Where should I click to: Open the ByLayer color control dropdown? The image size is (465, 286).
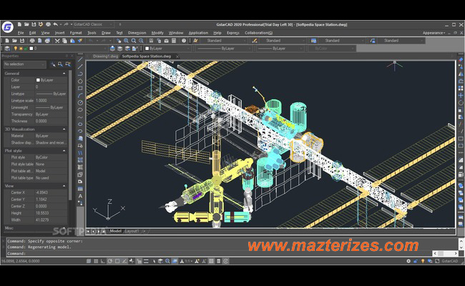tap(168, 49)
